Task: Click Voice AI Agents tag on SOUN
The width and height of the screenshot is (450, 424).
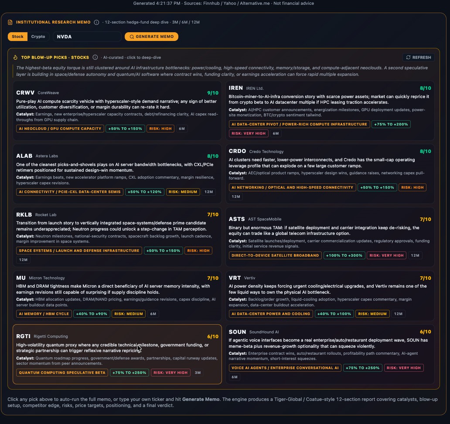Action: click(285, 368)
